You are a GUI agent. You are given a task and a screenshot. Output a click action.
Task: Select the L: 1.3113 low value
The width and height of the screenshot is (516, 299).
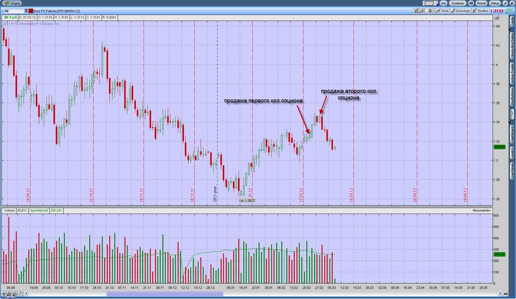pos(77,18)
